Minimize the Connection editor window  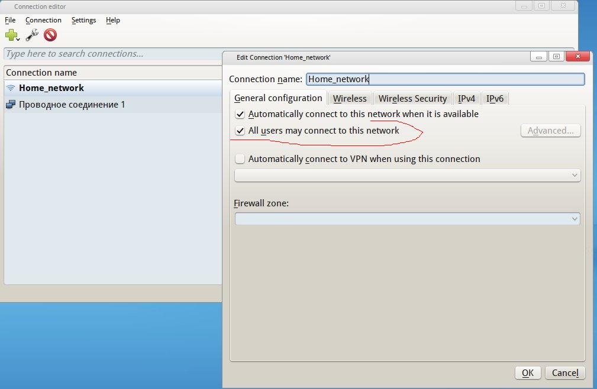pyautogui.click(x=524, y=6)
